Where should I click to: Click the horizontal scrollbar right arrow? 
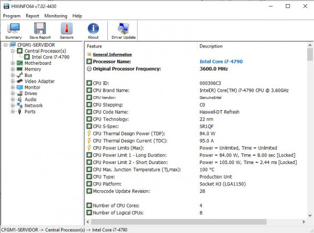pos(304,222)
